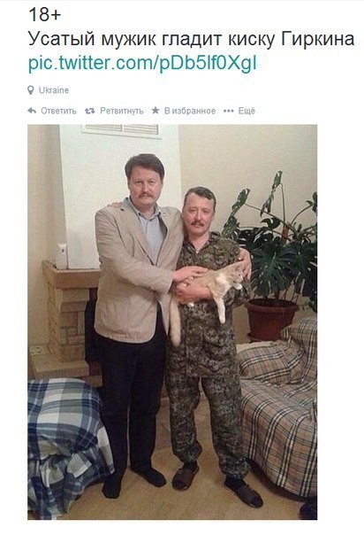Click the three-dots more icon

tap(229, 111)
